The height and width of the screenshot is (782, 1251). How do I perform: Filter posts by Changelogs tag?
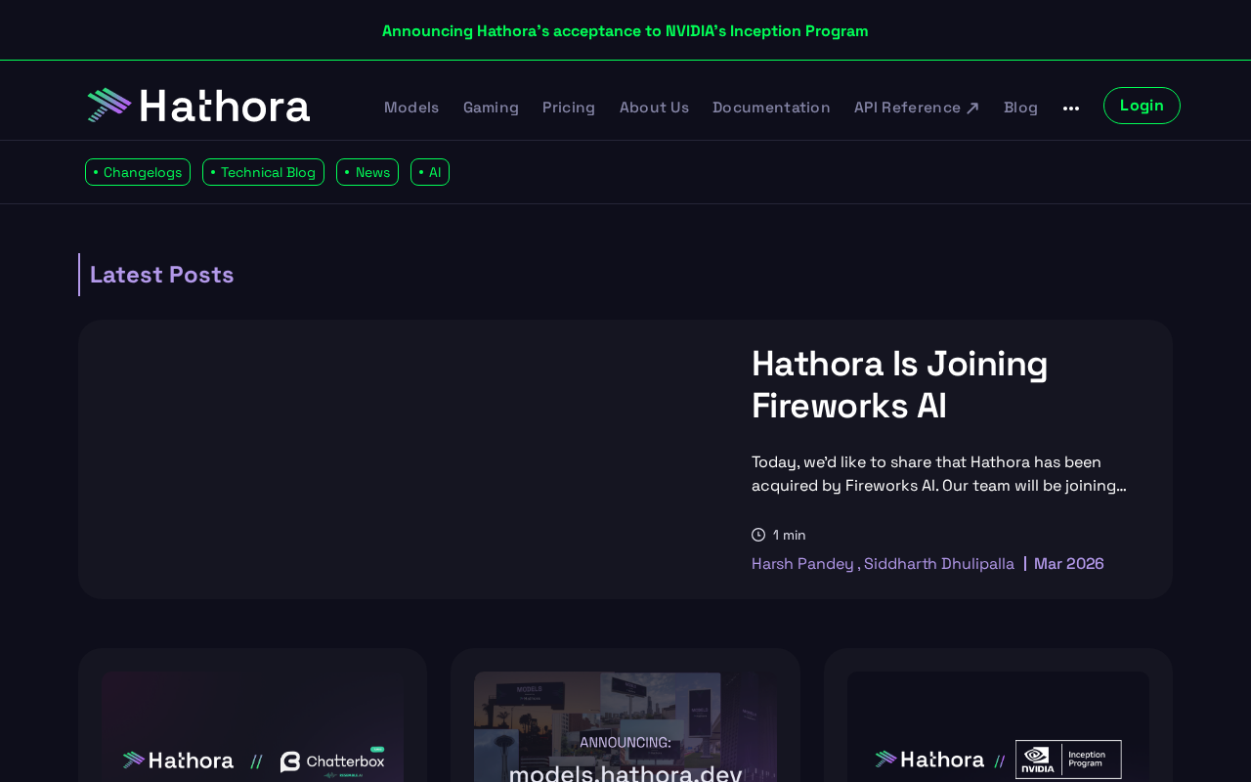click(138, 172)
